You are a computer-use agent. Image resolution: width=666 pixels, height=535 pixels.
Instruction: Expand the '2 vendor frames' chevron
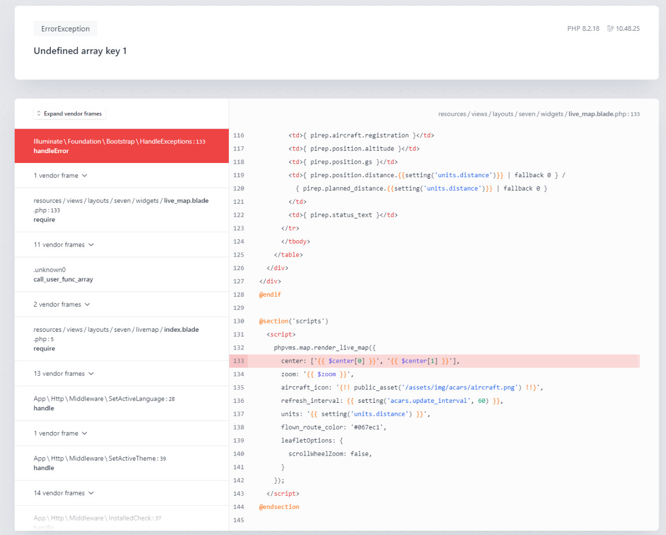click(x=87, y=305)
